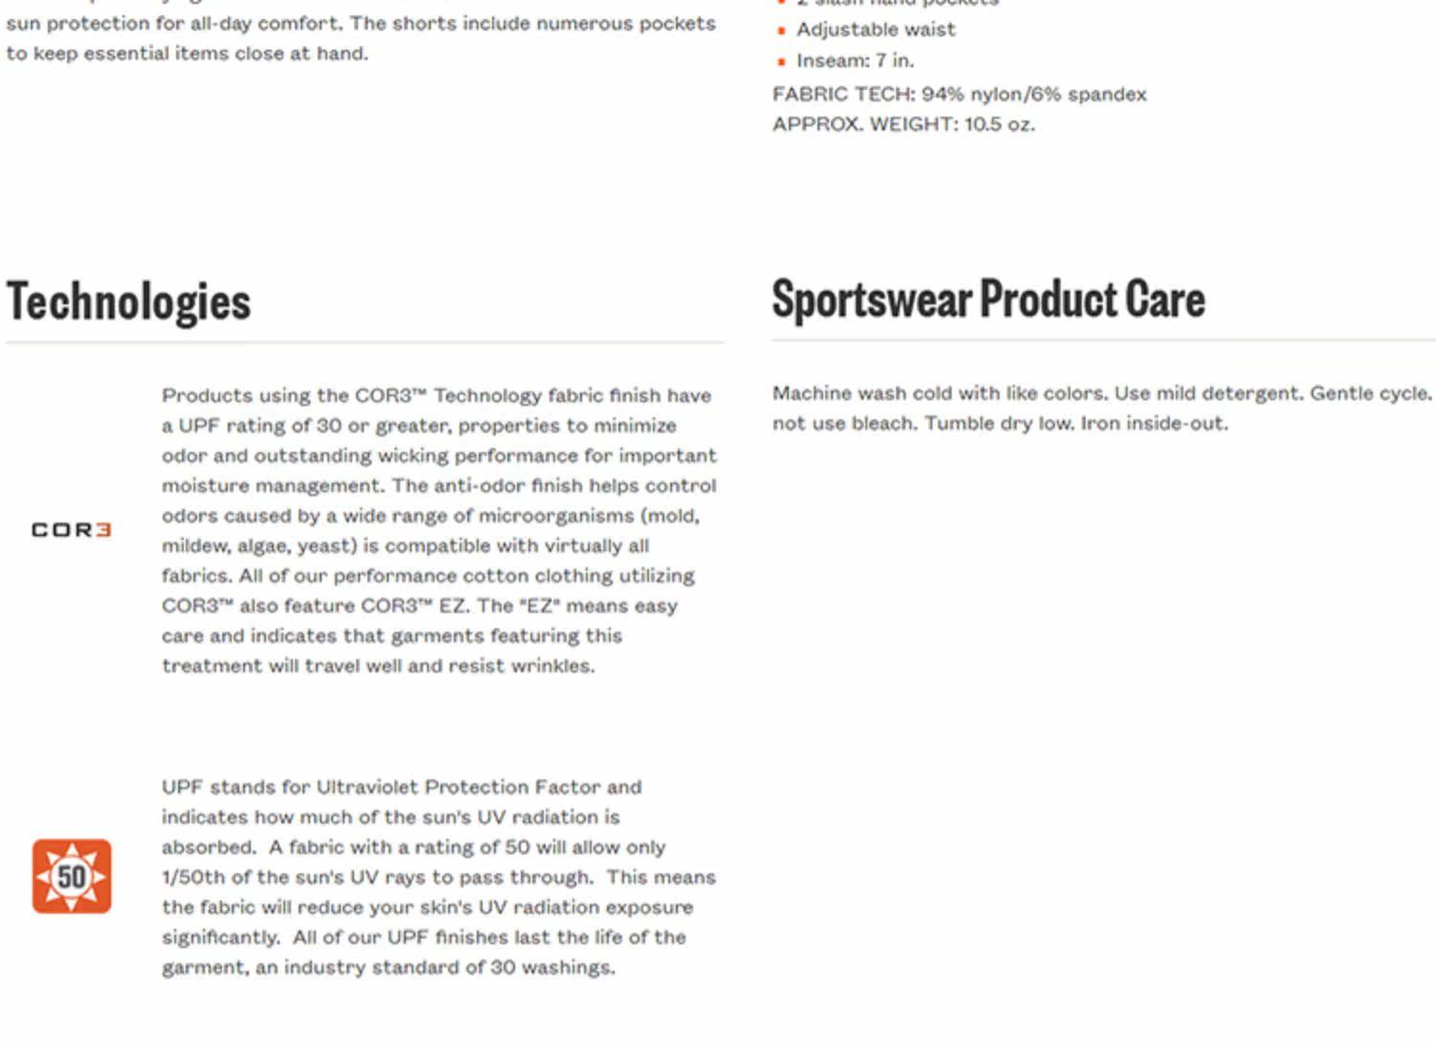Screen dimensions: 1436x1044
Task: Click the Sportswear Product Care heading
Action: [x=988, y=299]
